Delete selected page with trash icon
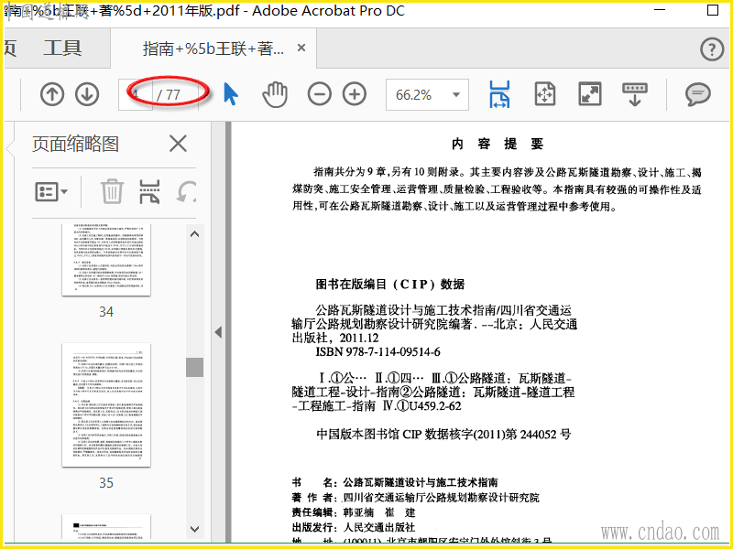Screen dimensions: 733x549 pos(112,191)
